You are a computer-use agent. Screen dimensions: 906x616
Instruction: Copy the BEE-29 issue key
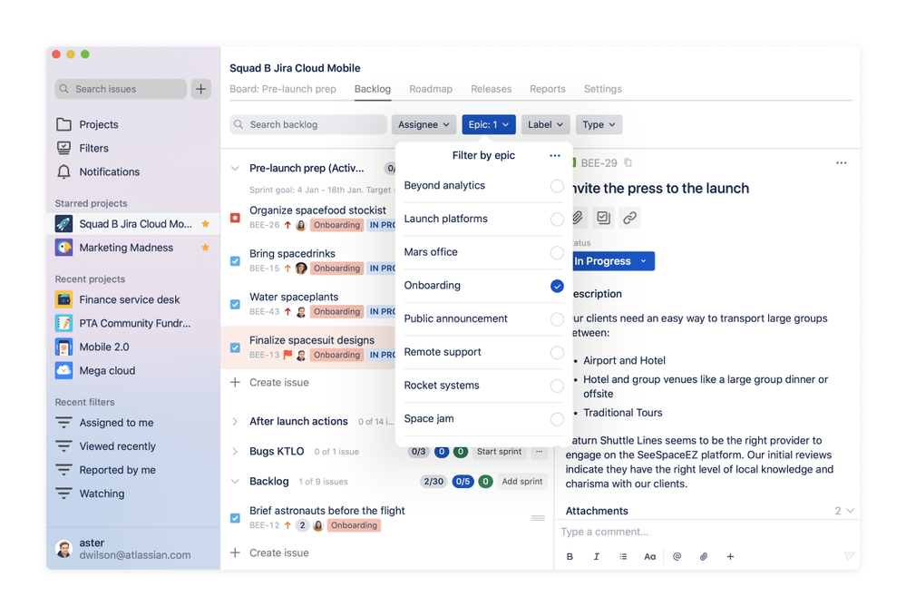click(x=628, y=163)
